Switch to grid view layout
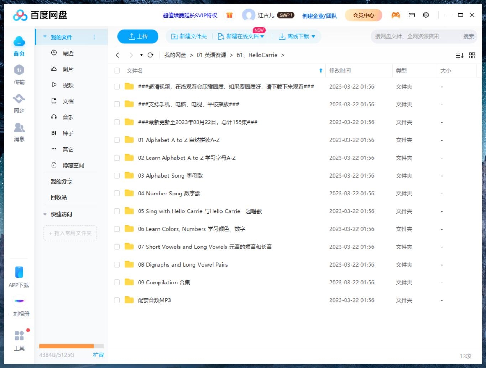486x368 pixels. click(x=472, y=55)
